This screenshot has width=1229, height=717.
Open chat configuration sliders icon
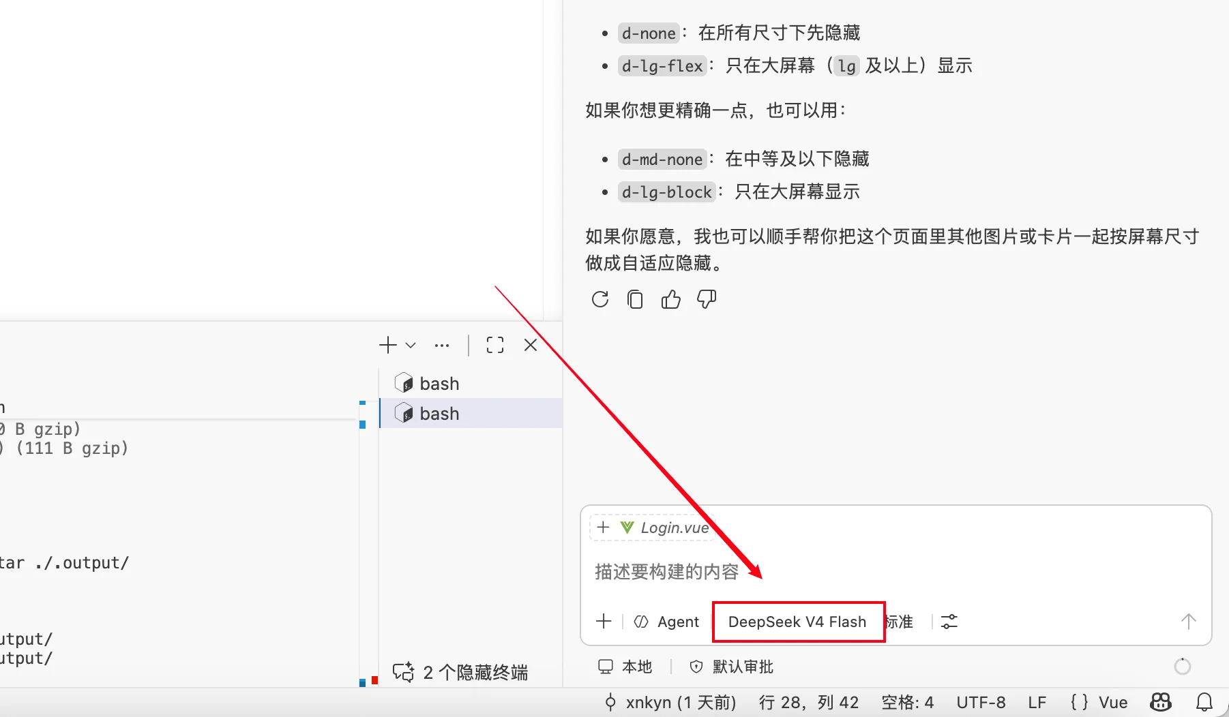pos(949,622)
